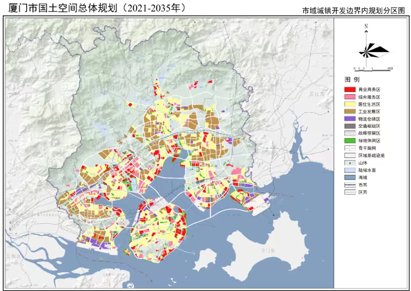Click the 区界 legend label
Screen dimensions: 411x291
[363, 192]
